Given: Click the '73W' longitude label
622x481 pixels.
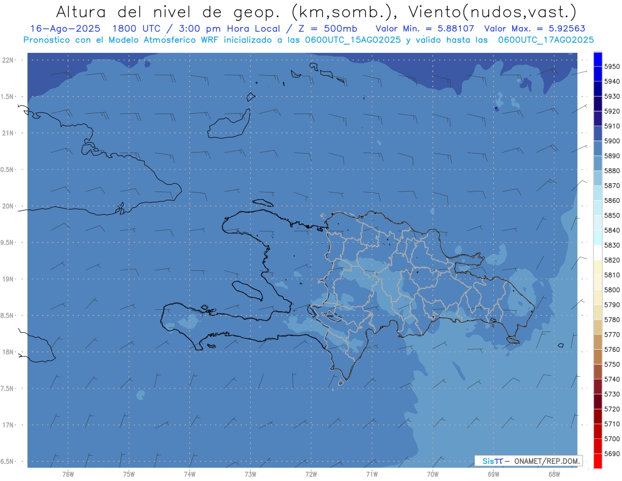Looking at the screenshot, I should coord(250,474).
